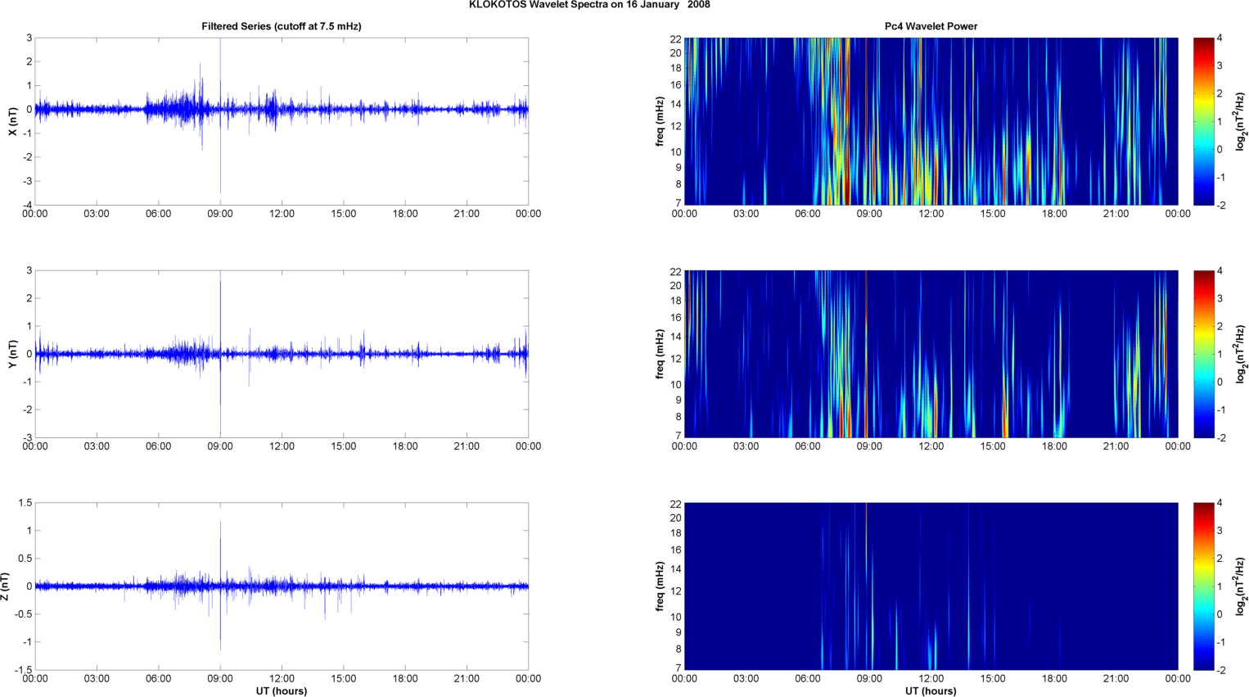Select the Pc4 Wavelet Power title
This screenshot has width=1249, height=697.
(x=931, y=26)
